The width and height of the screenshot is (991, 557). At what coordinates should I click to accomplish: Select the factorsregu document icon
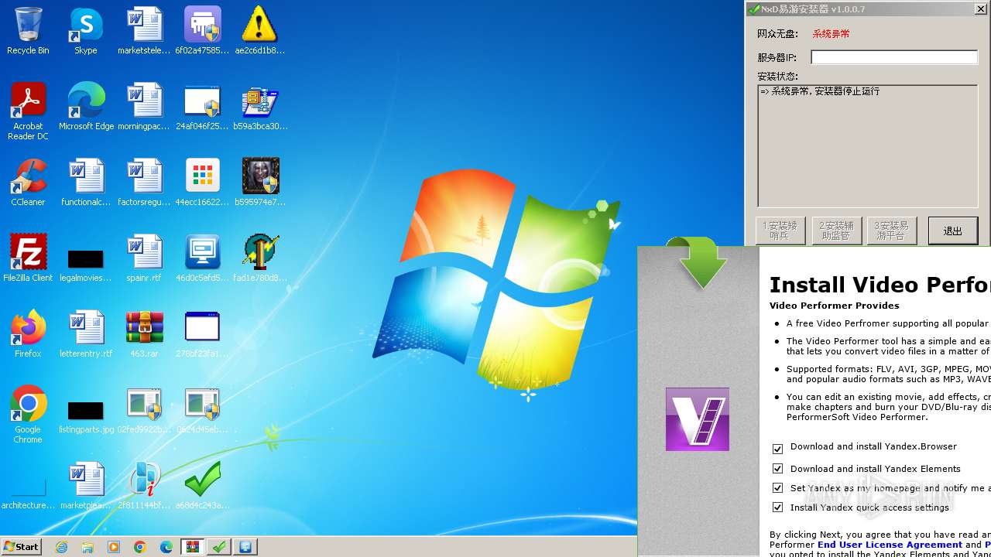click(144, 183)
